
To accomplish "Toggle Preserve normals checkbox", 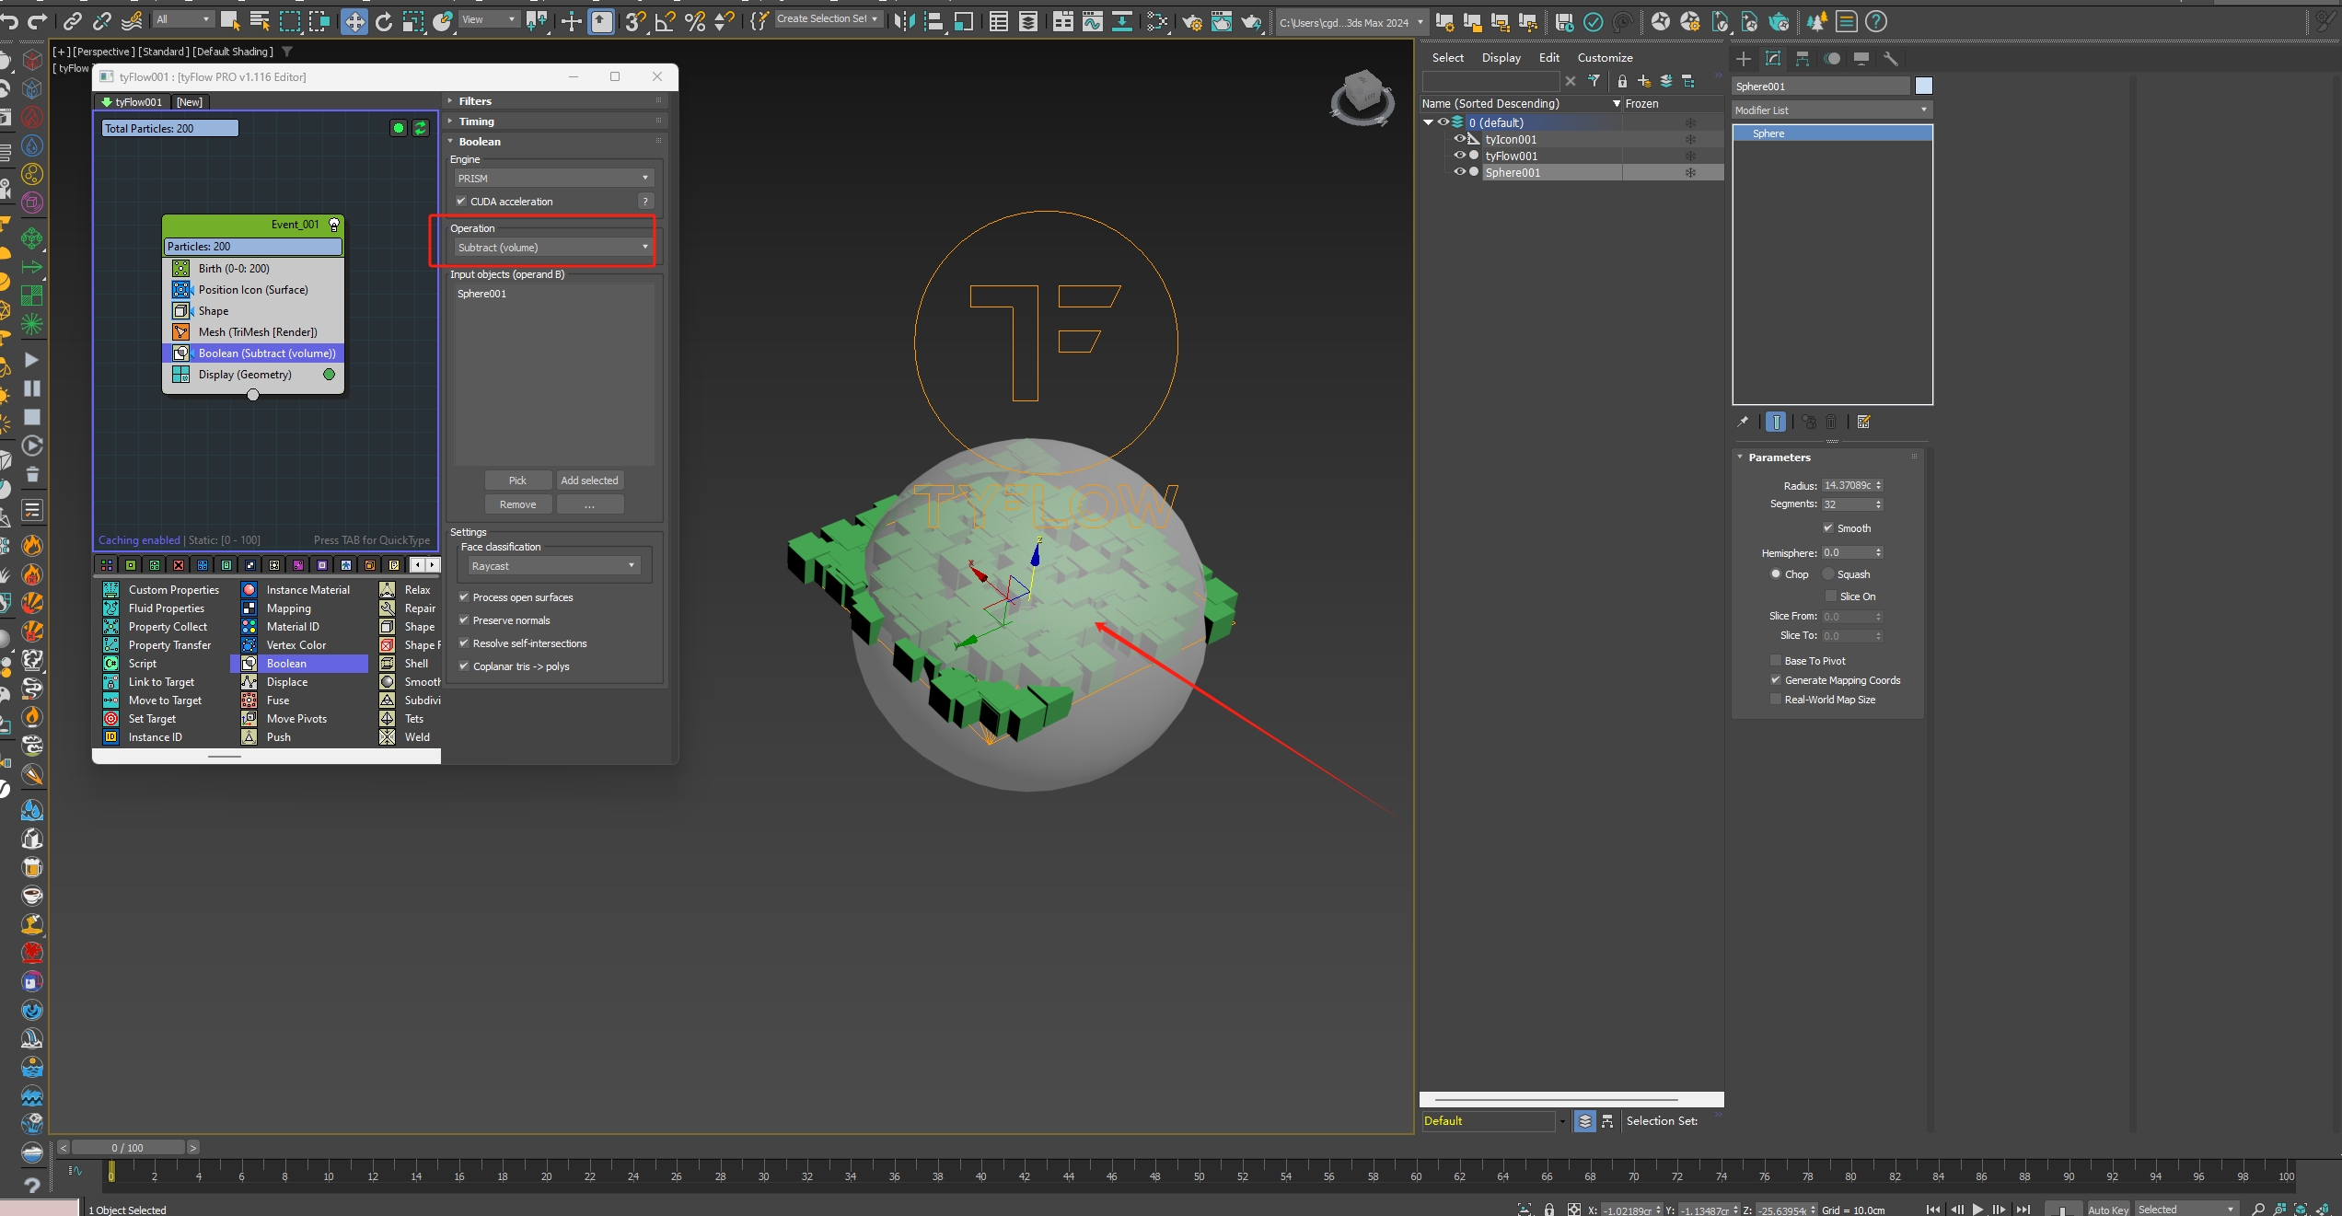I will coord(464,620).
